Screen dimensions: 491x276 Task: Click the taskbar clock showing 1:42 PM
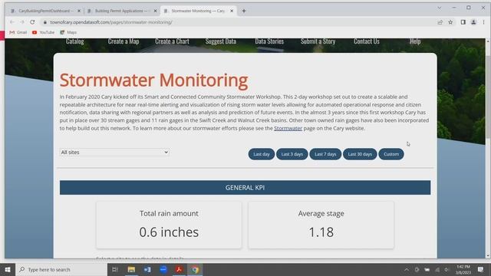click(x=463, y=269)
